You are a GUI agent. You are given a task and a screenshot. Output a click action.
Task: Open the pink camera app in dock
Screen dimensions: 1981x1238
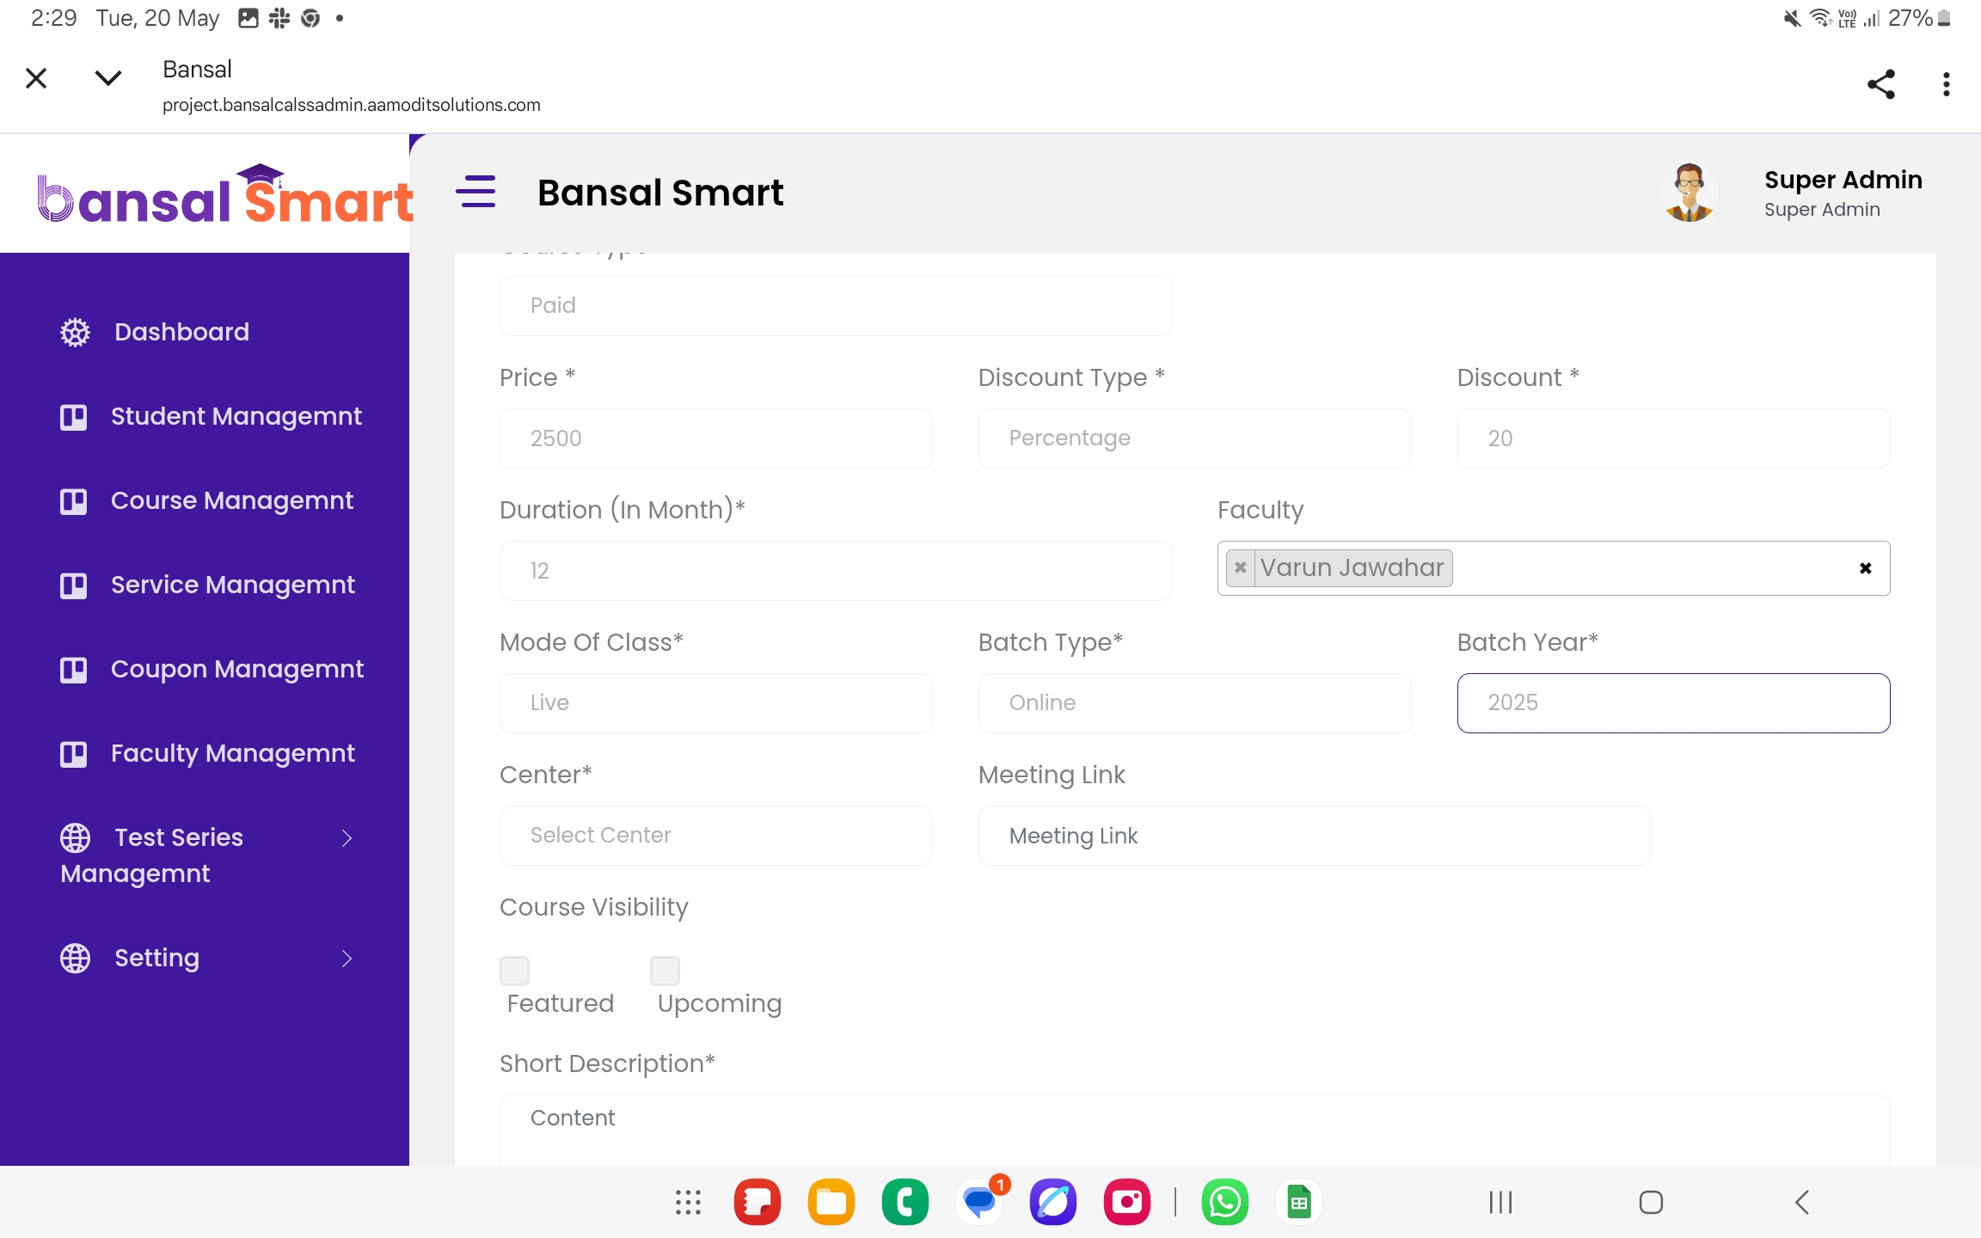click(x=1126, y=1202)
